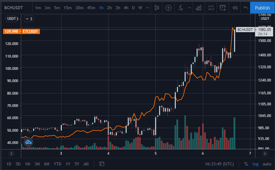This screenshot has width=275, height=170.
Task: Select the 15m timeframe
Action: (68, 8)
